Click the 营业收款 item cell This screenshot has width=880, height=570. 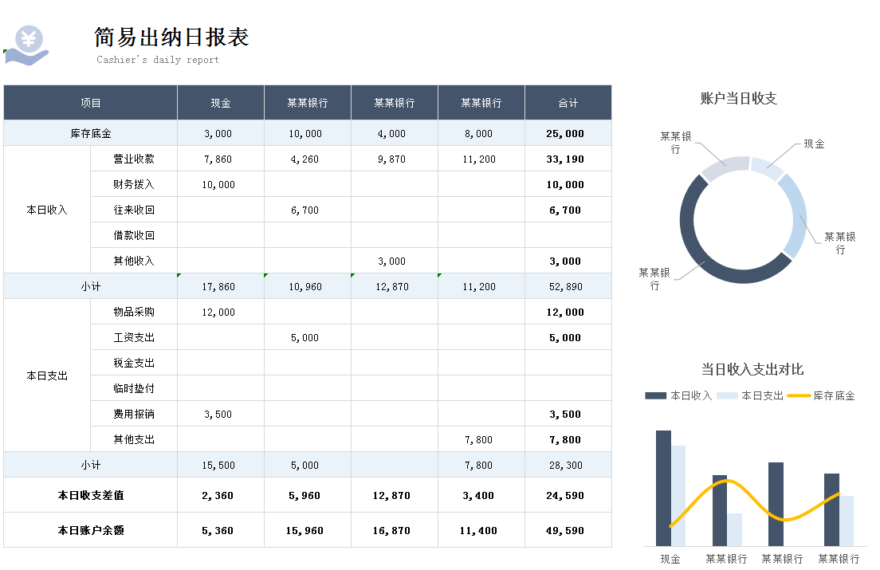[x=133, y=159]
